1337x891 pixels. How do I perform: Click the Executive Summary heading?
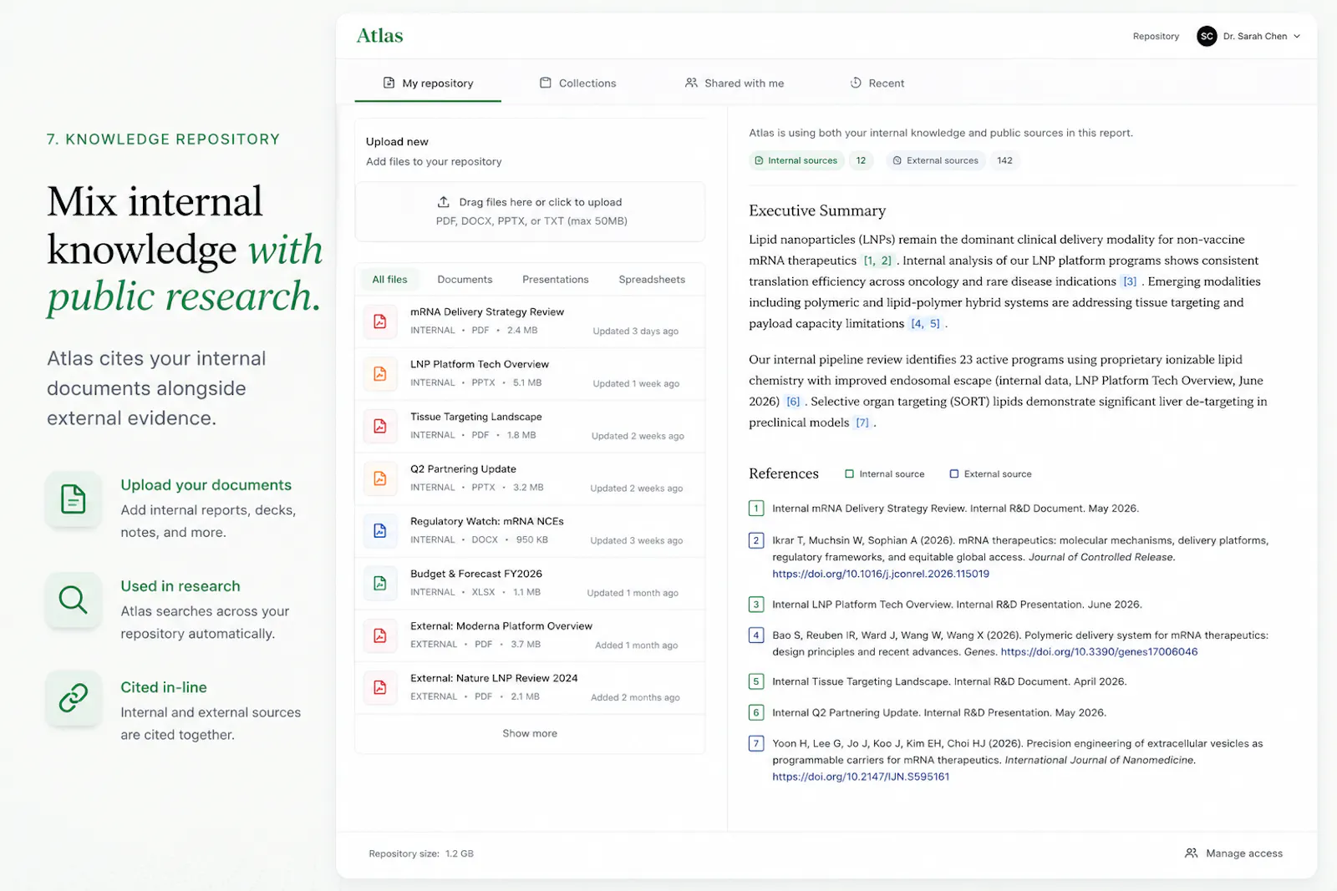pos(817,211)
